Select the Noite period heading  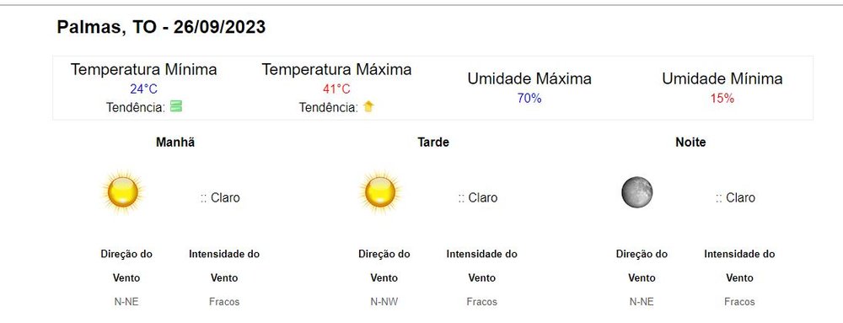tap(691, 143)
